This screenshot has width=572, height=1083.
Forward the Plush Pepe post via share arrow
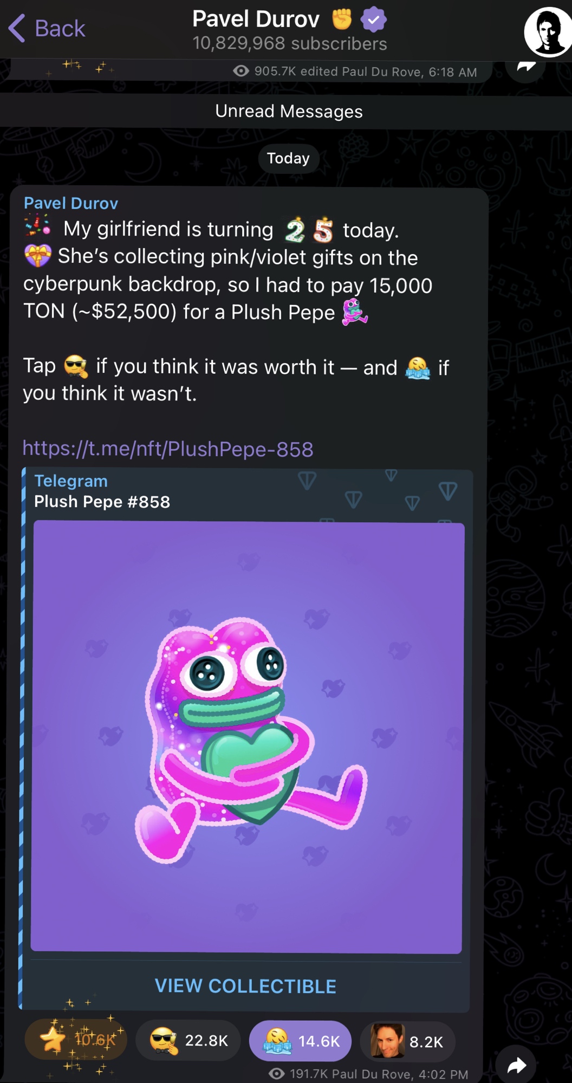click(517, 1066)
